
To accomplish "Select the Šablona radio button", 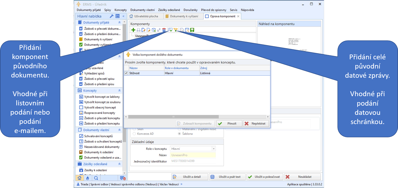I will (x=179, y=134).
